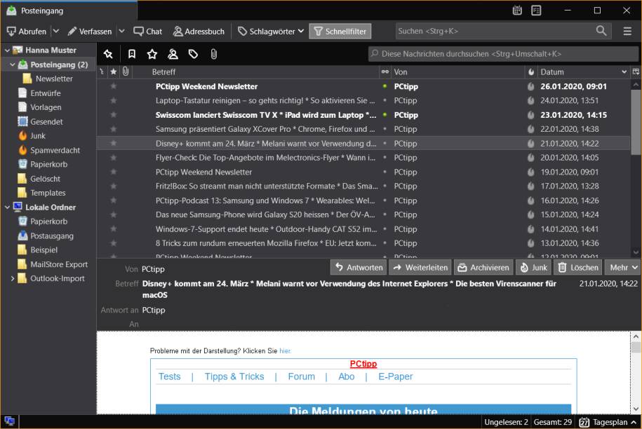Open the Tagesplan panel in the status bar

(x=608, y=422)
